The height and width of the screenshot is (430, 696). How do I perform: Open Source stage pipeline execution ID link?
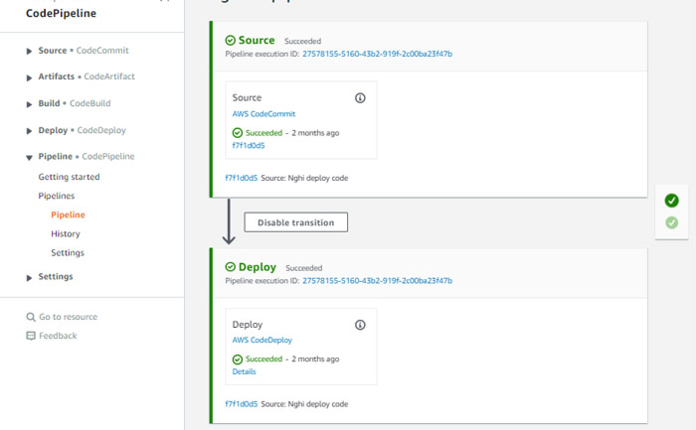pos(377,54)
